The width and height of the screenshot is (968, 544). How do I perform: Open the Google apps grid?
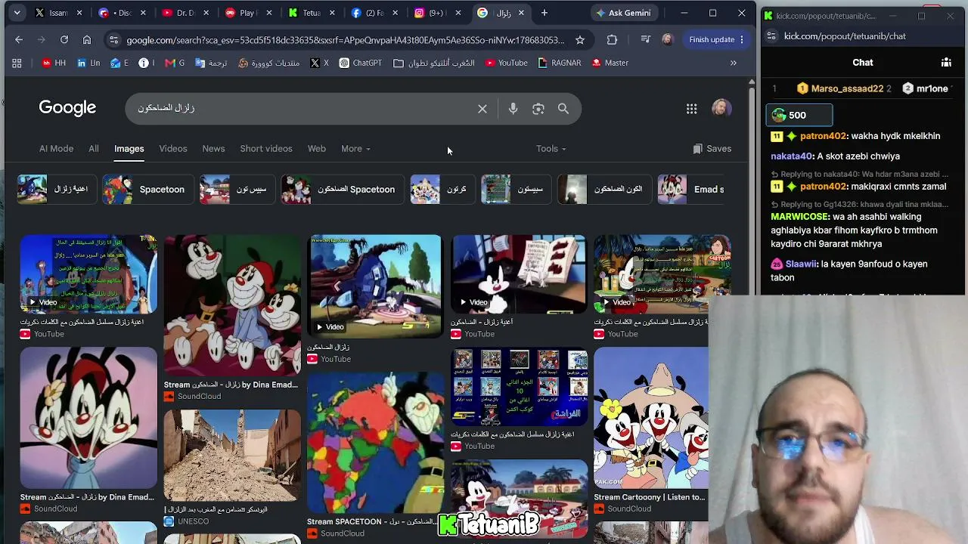pyautogui.click(x=691, y=109)
